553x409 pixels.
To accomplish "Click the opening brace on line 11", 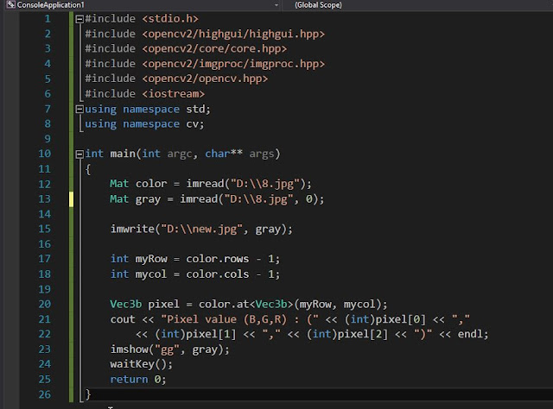I will [88, 169].
